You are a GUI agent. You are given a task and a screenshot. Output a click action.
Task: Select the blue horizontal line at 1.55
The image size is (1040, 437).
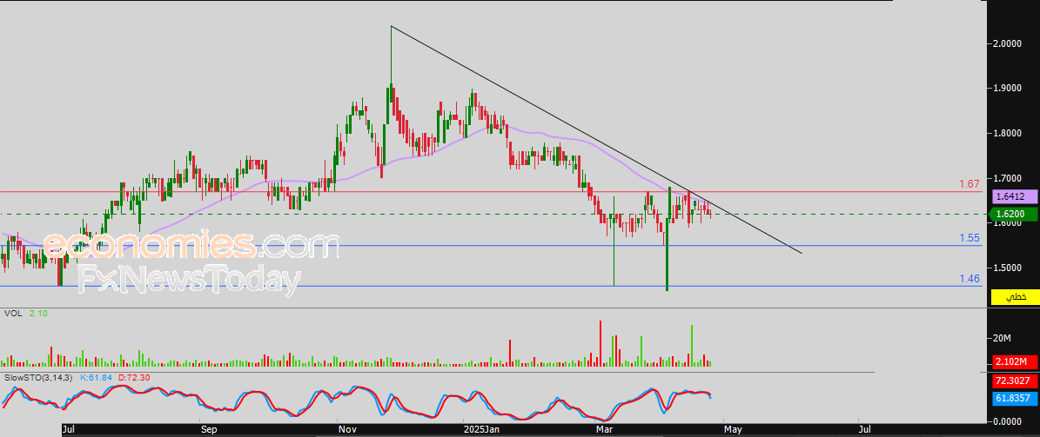[491, 246]
